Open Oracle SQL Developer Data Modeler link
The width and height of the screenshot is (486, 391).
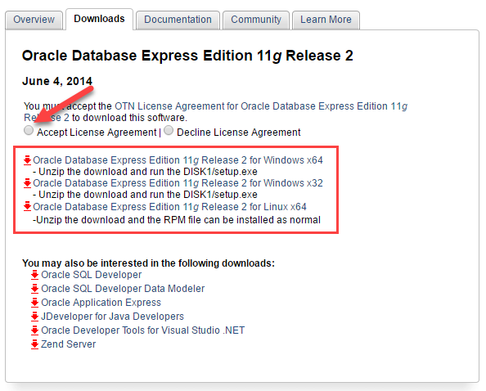pos(123,289)
